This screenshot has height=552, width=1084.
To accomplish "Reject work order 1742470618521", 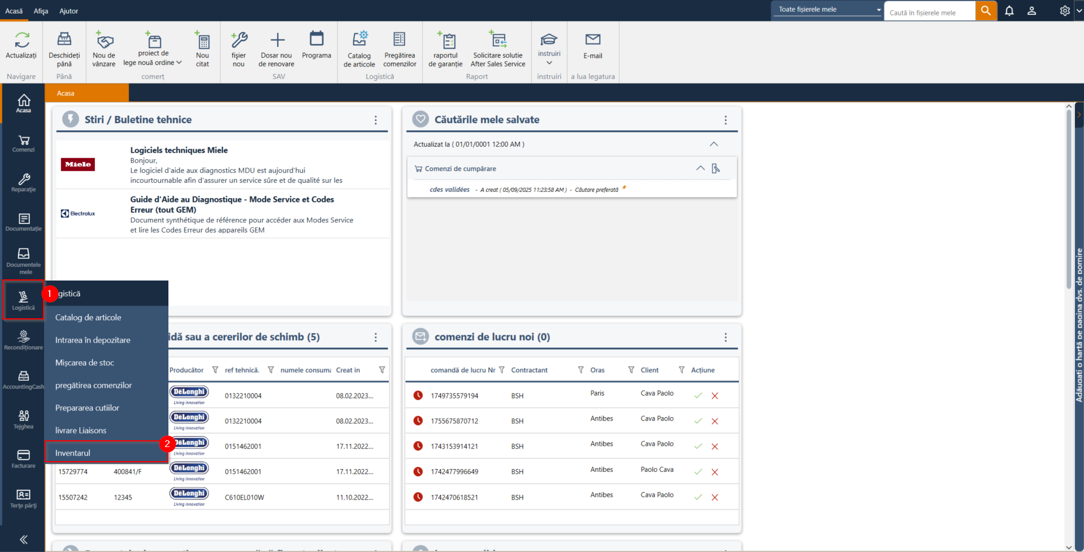I will coord(715,497).
